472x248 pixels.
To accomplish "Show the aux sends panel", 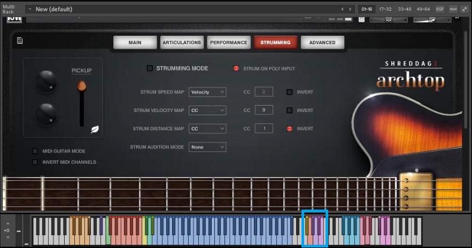I will (x=453, y=9).
